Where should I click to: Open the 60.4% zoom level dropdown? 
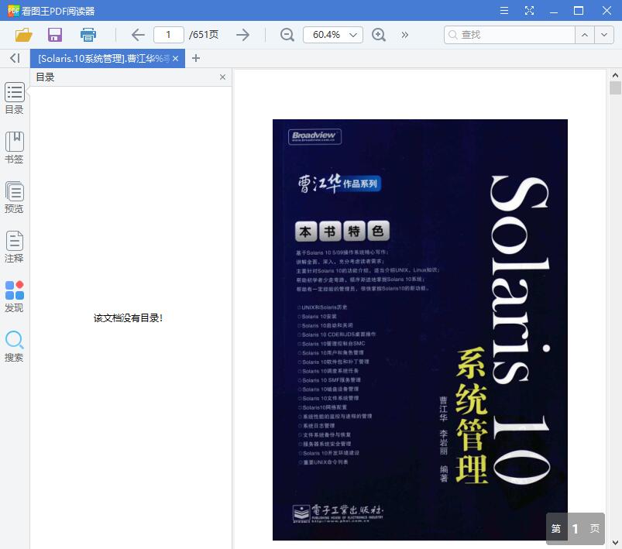(x=333, y=35)
